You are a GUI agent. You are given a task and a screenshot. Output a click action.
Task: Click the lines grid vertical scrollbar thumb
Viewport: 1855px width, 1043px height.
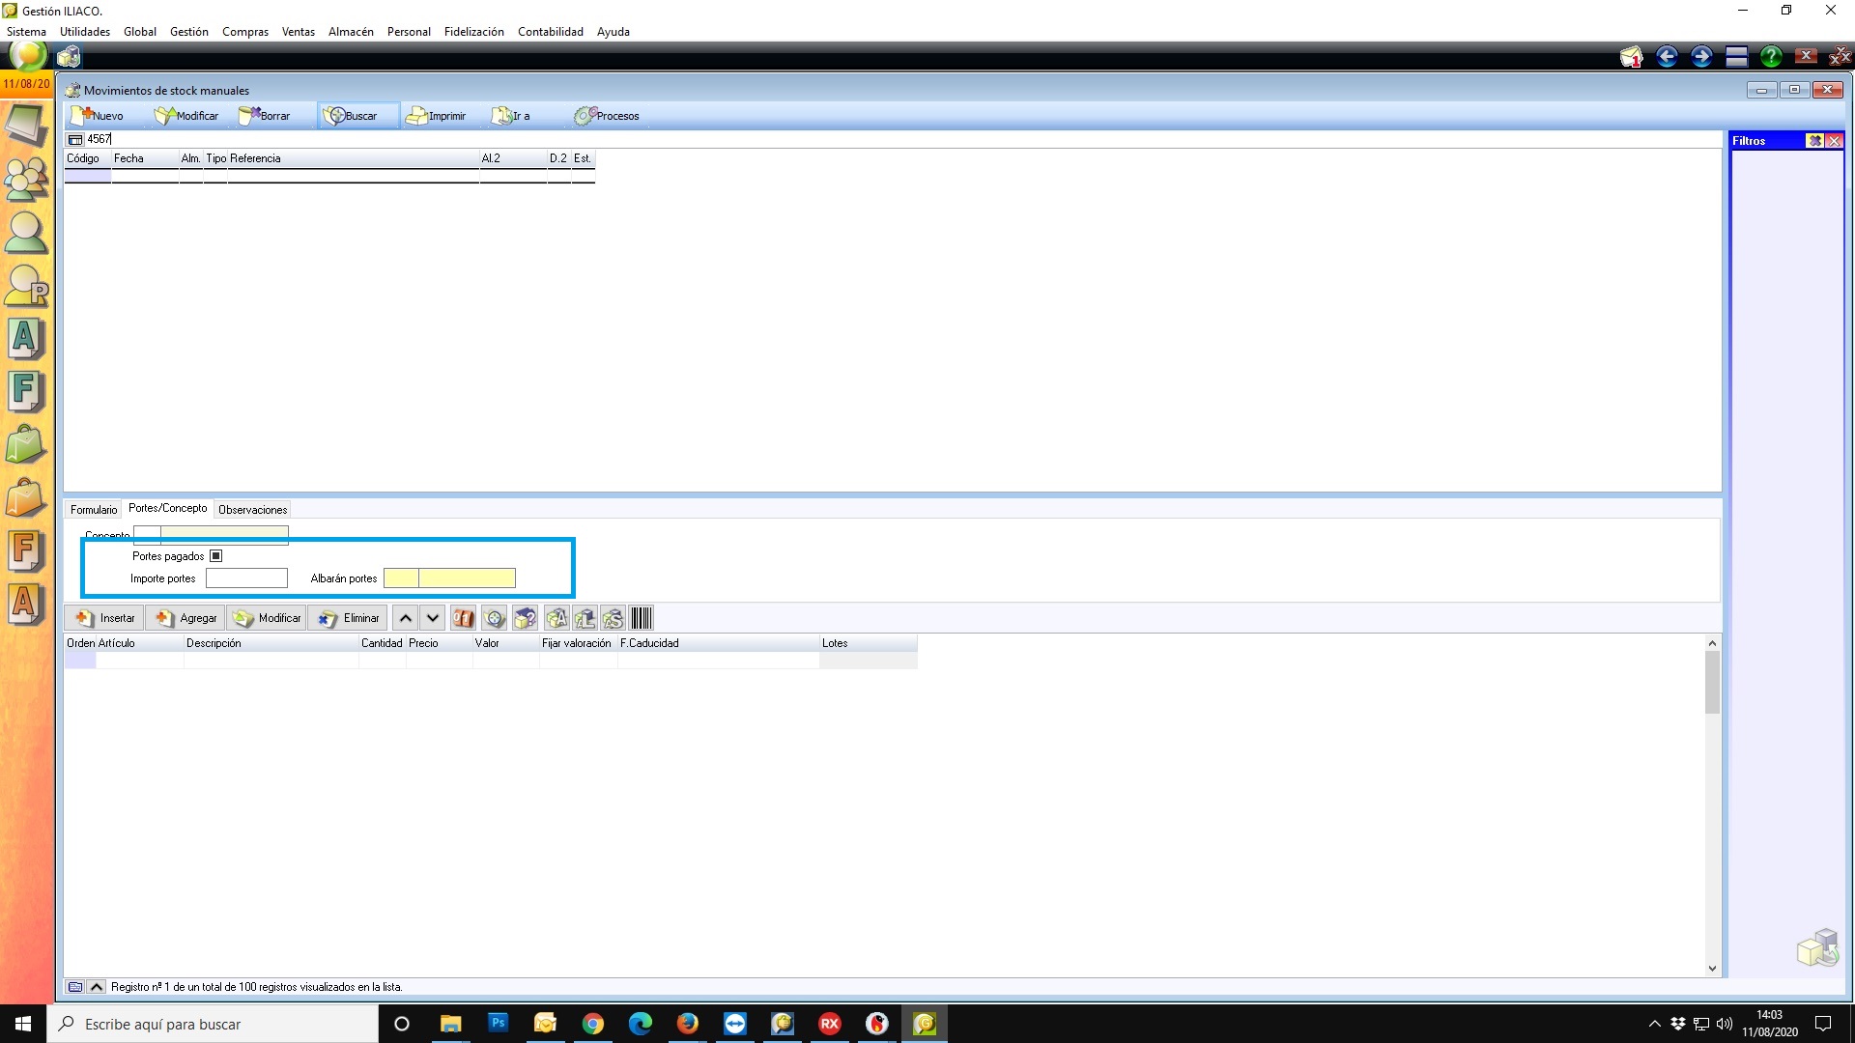click(1712, 682)
